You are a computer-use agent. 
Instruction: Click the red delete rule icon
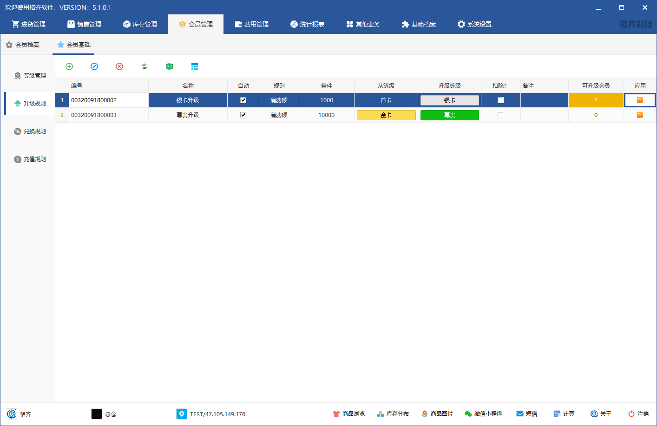119,66
